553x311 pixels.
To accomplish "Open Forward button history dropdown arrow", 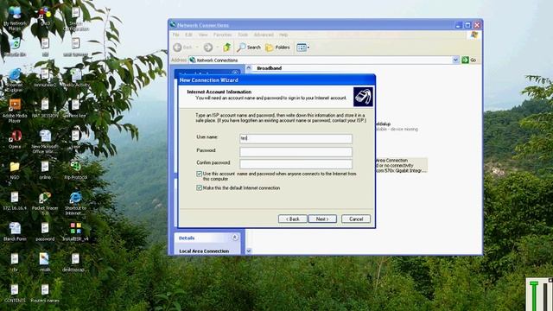I will 217,48.
